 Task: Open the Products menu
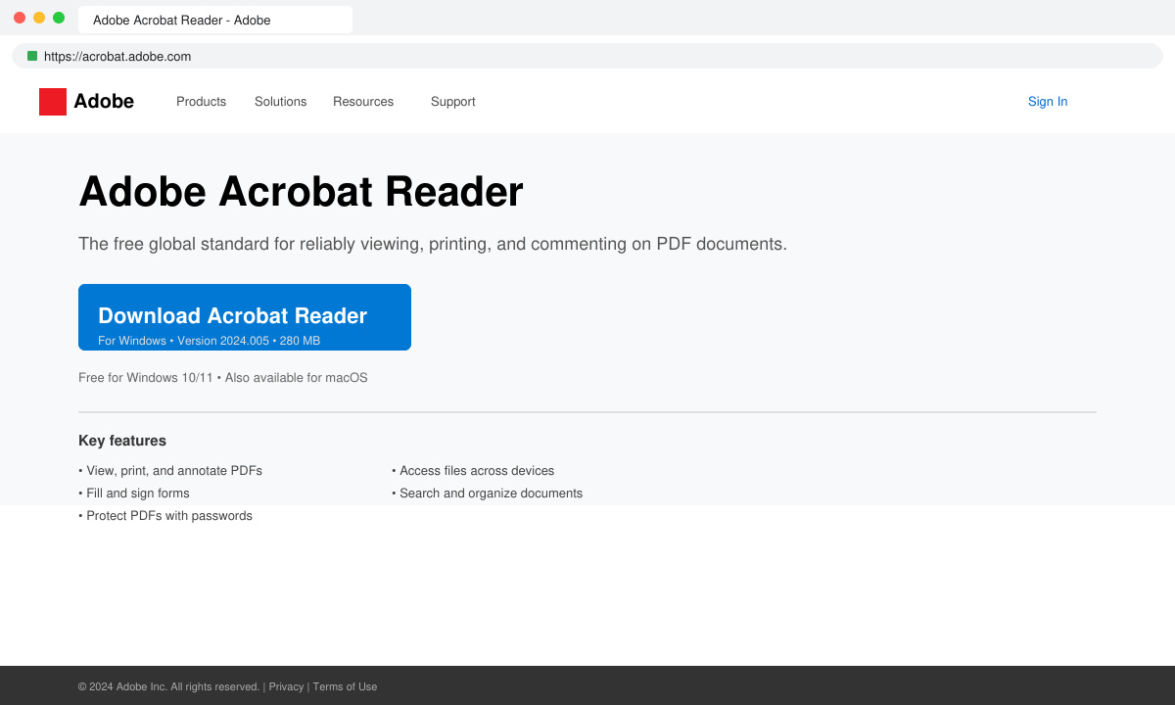pyautogui.click(x=201, y=102)
